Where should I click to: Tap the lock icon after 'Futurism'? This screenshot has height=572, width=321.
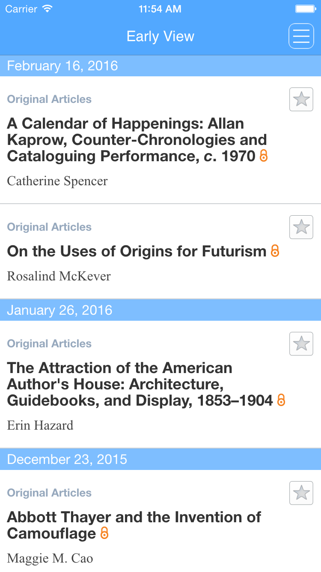(275, 251)
